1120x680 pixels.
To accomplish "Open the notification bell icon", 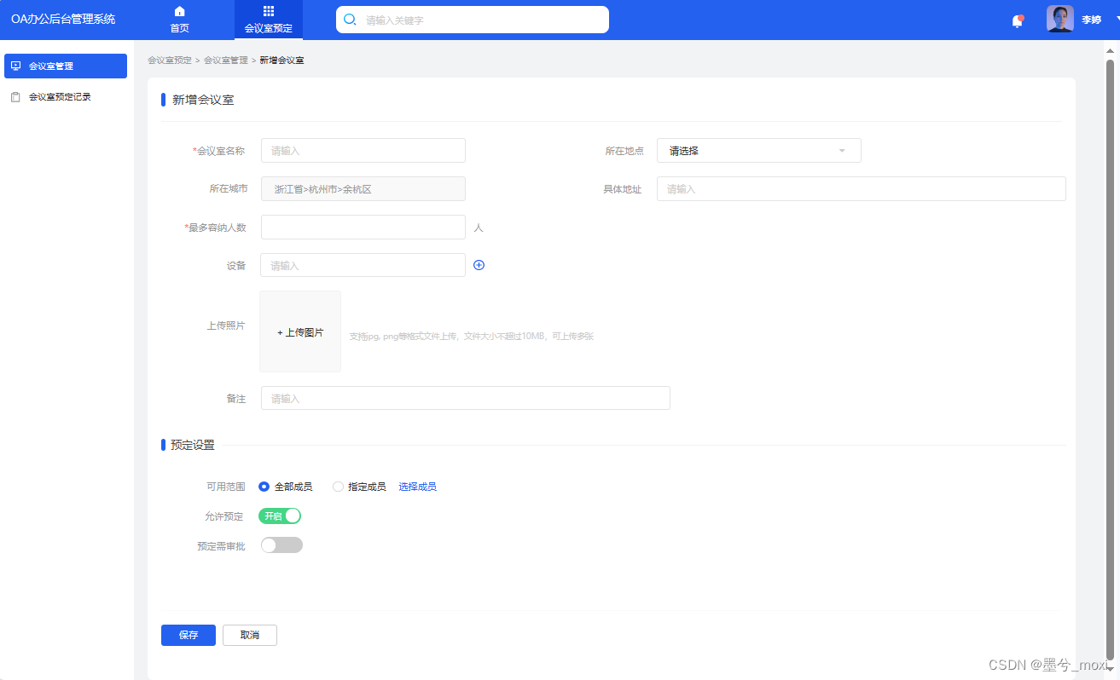I will pyautogui.click(x=1017, y=21).
